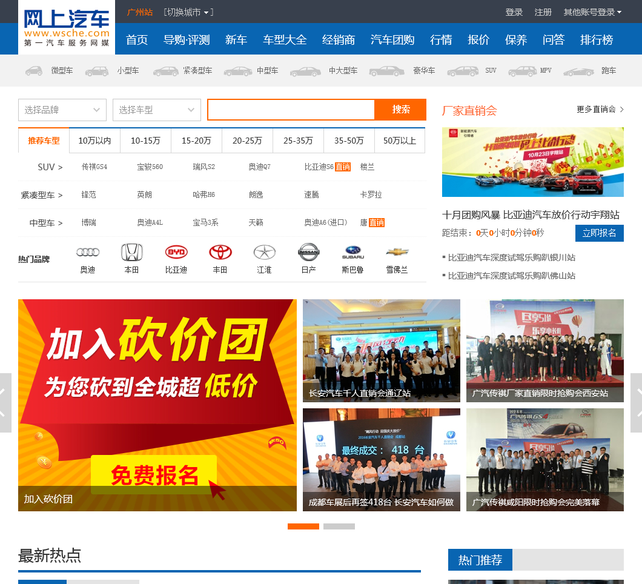Click the 网上汽车 site logo
The width and height of the screenshot is (642, 584).
click(x=67, y=27)
